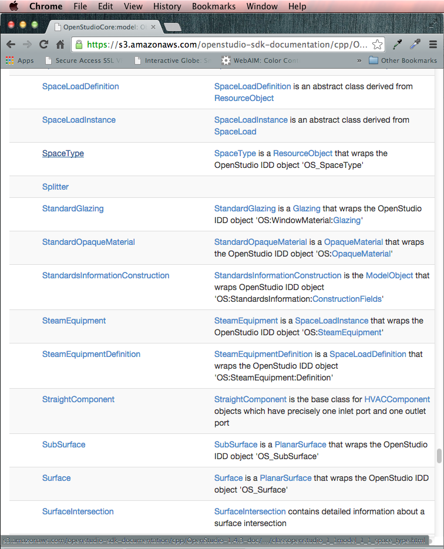Viewport: 444px width, 549px height.
Task: Open the Other Bookmarks folder
Action: click(x=403, y=60)
